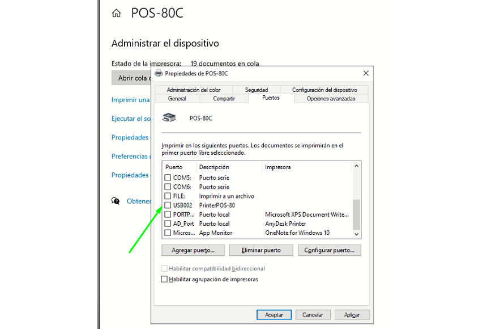Check the USB002 port checkbox
This screenshot has height=329, width=487.
click(x=168, y=205)
